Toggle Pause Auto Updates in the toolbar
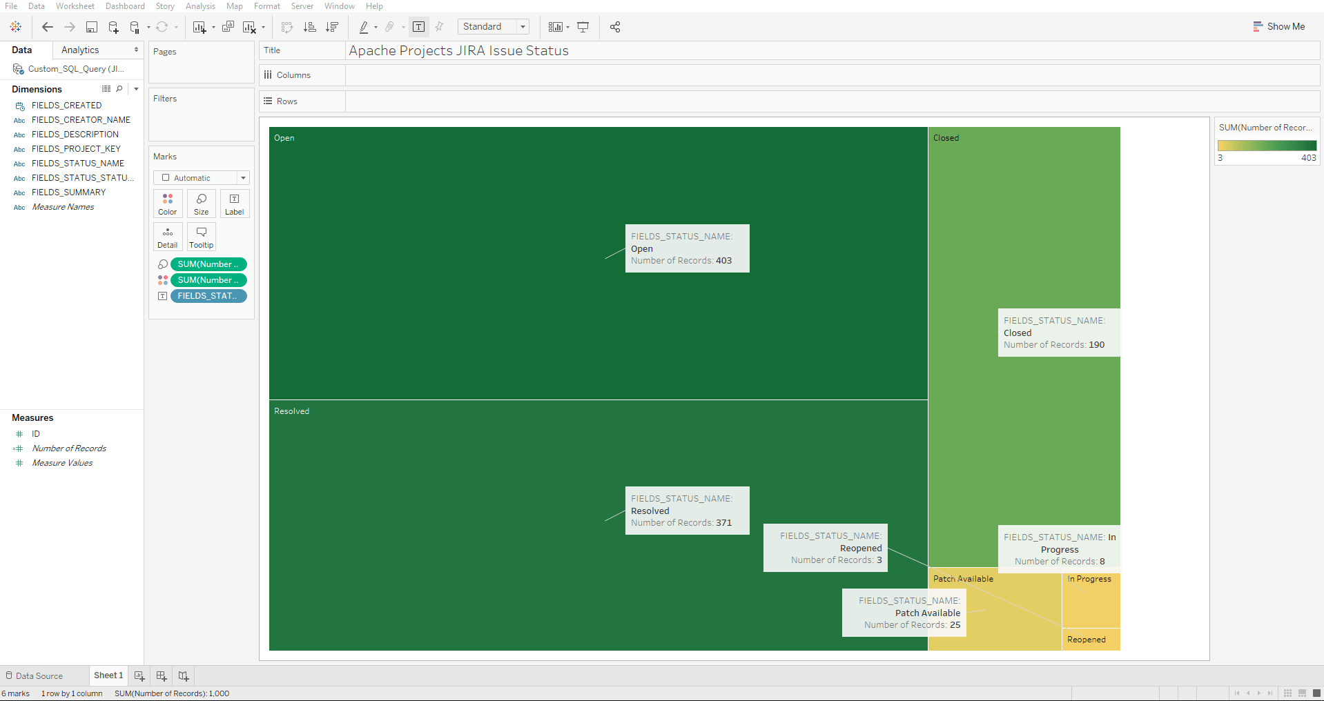Screen dimensions: 1324x701 (135, 27)
